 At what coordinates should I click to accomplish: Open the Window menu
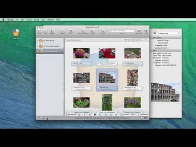click(x=51, y=20)
